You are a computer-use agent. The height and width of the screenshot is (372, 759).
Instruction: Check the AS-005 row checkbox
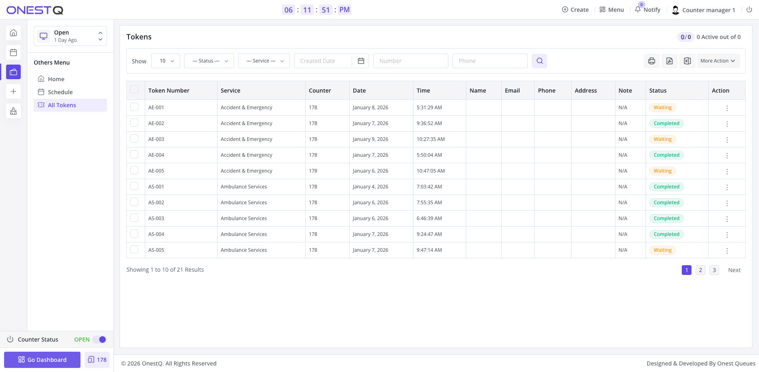tap(134, 249)
